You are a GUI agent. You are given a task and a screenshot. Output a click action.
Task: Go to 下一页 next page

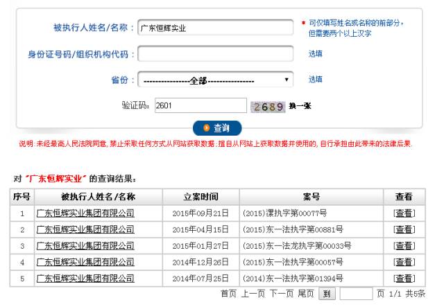coord(282,294)
